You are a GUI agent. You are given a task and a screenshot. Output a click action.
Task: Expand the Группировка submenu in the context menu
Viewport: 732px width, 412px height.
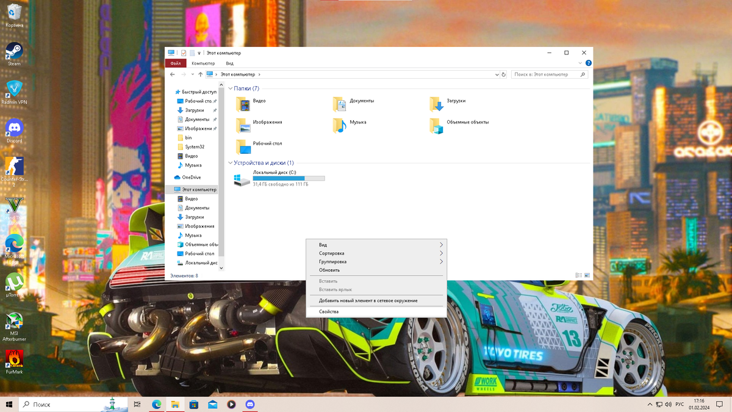(441, 262)
